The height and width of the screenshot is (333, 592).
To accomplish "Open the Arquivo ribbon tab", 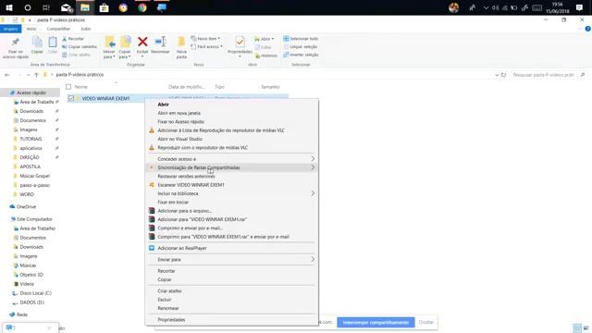I will click(10, 29).
